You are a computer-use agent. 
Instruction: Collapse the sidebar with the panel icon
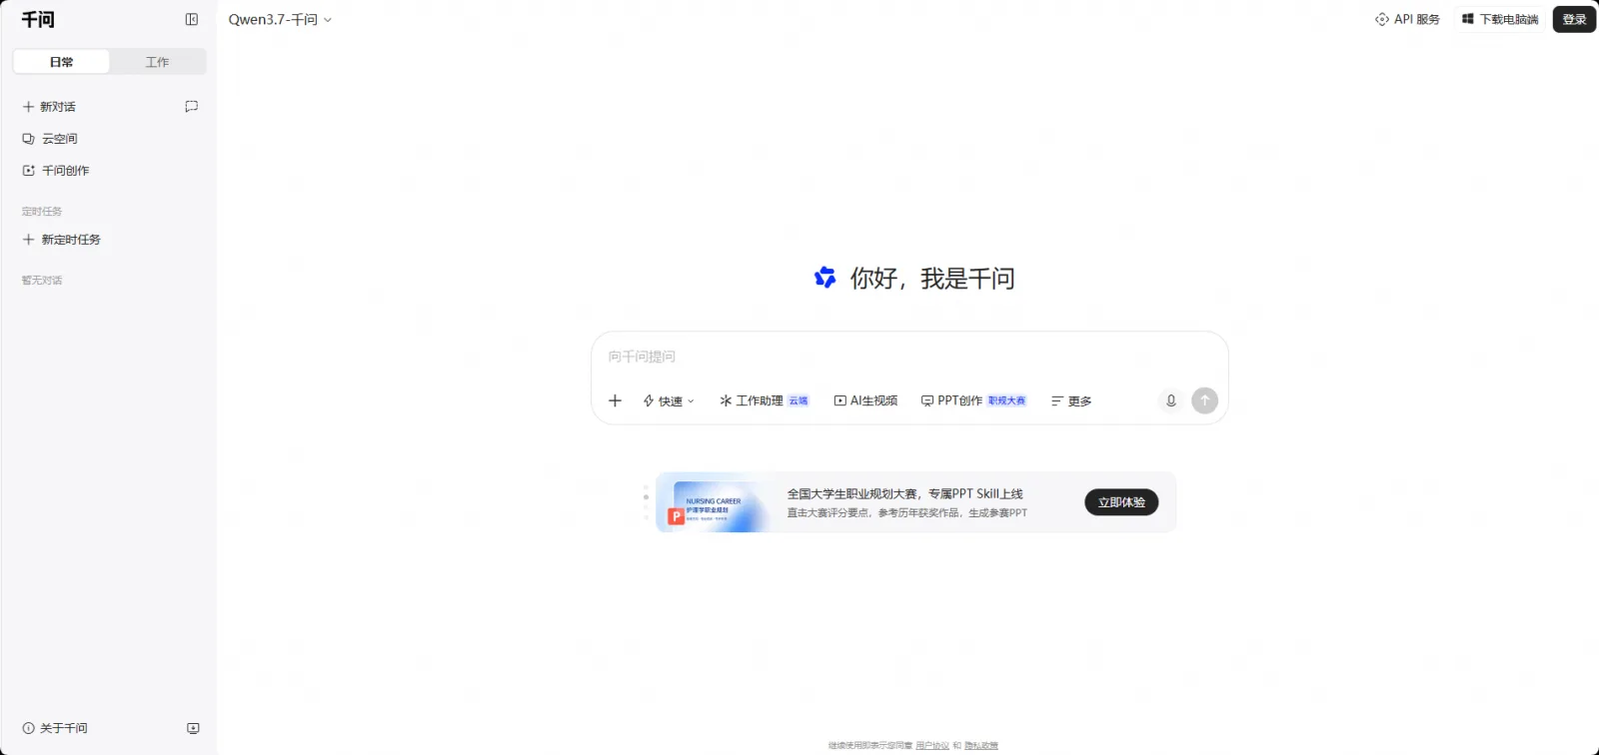(192, 19)
